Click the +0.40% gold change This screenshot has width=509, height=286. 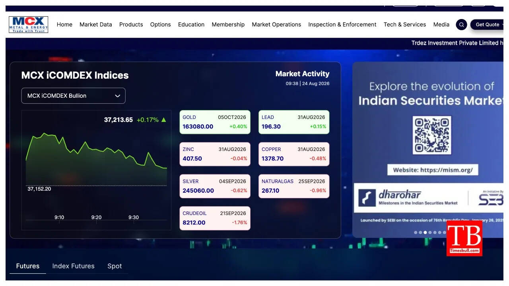238,127
